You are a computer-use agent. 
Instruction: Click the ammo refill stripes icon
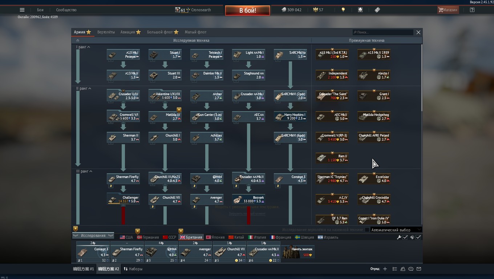pyautogui.click(x=412, y=237)
